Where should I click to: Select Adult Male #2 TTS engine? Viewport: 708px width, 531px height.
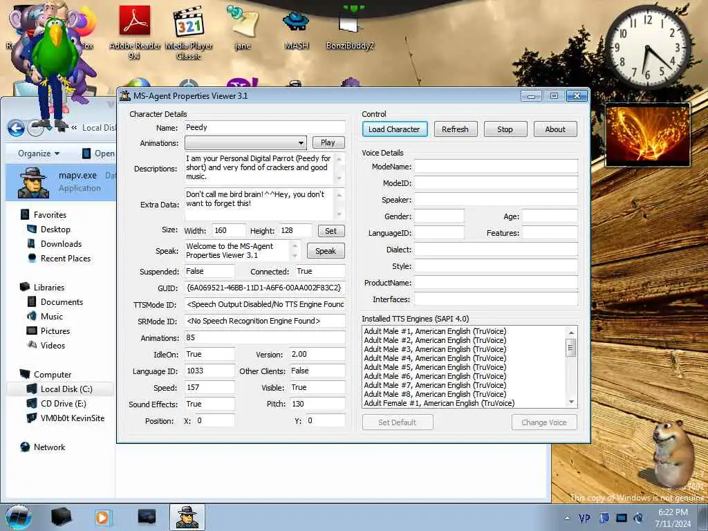click(435, 340)
